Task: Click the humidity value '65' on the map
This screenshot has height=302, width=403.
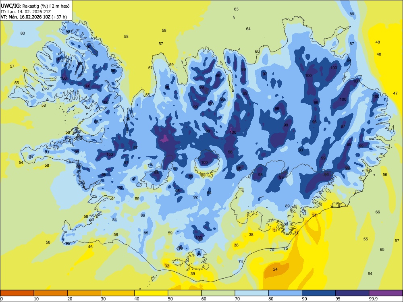Action: pos(382,249)
